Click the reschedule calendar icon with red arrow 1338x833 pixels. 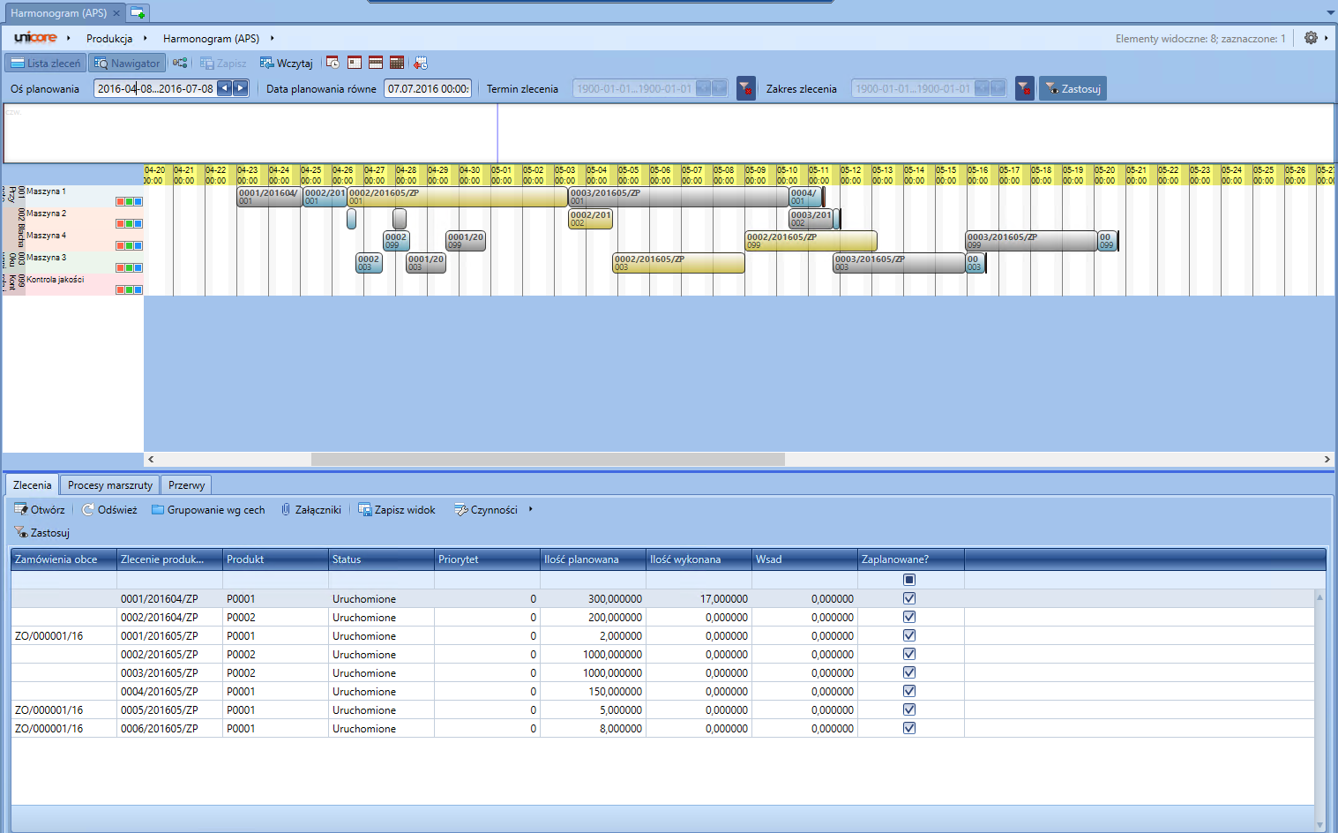(421, 63)
